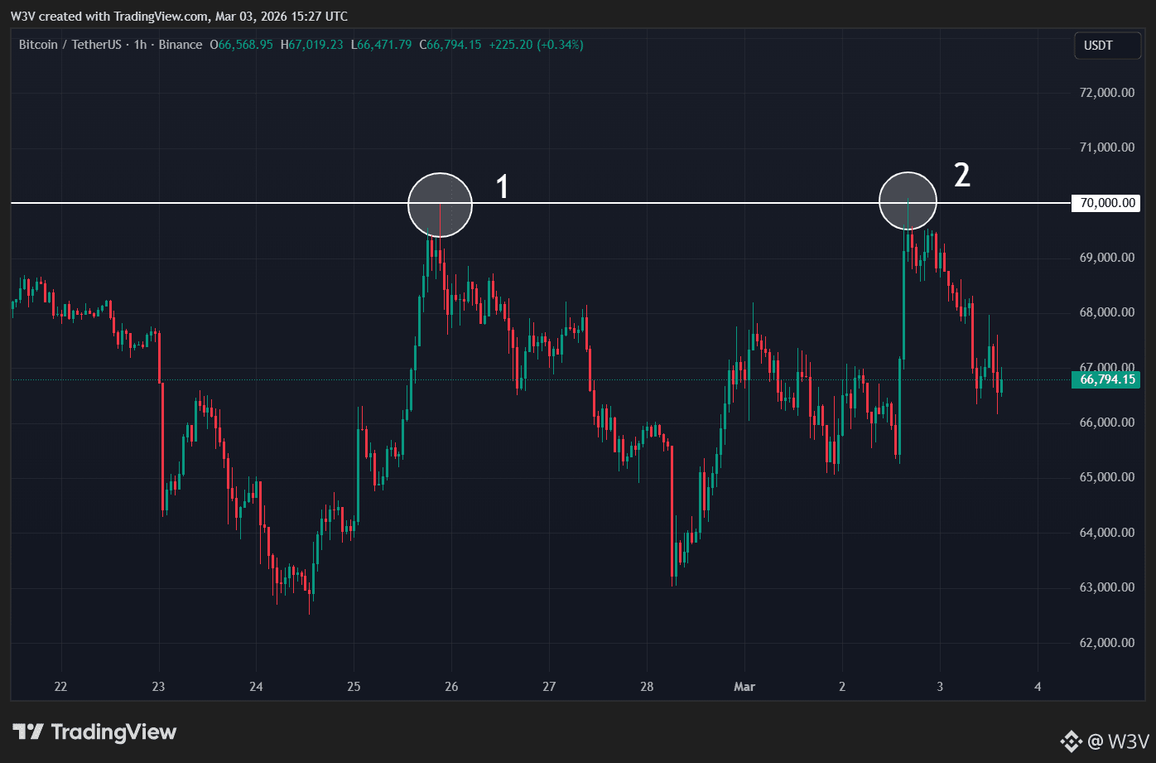This screenshot has width=1156, height=763.
Task: Click the TradingView logo at bottom left
Action: tap(94, 732)
